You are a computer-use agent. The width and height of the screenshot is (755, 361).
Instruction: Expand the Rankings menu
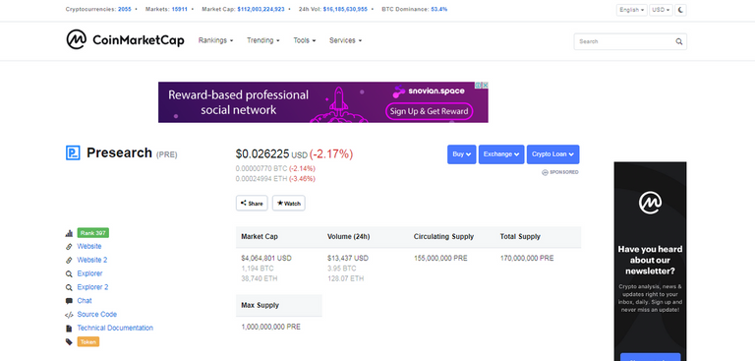click(215, 40)
